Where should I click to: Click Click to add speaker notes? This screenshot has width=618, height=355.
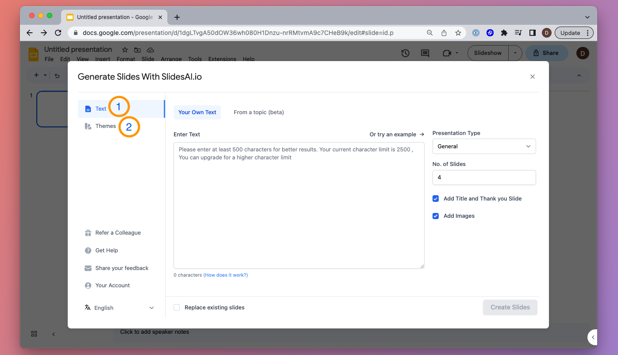pos(154,332)
